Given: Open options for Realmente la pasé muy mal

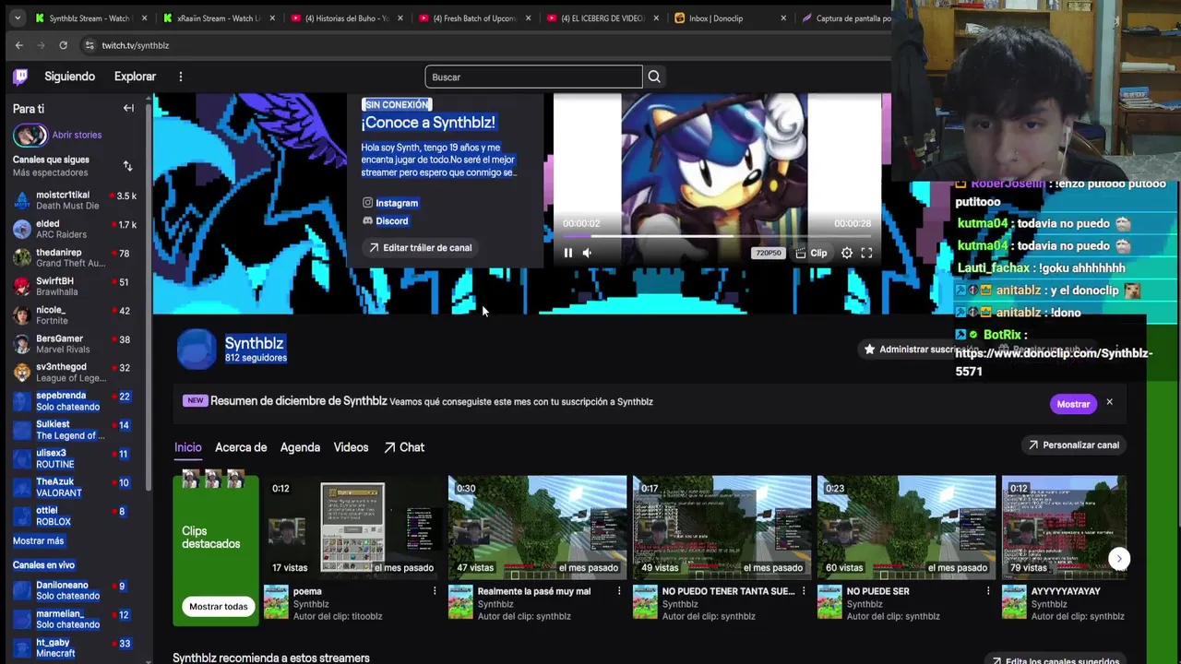Looking at the screenshot, I should [619, 591].
